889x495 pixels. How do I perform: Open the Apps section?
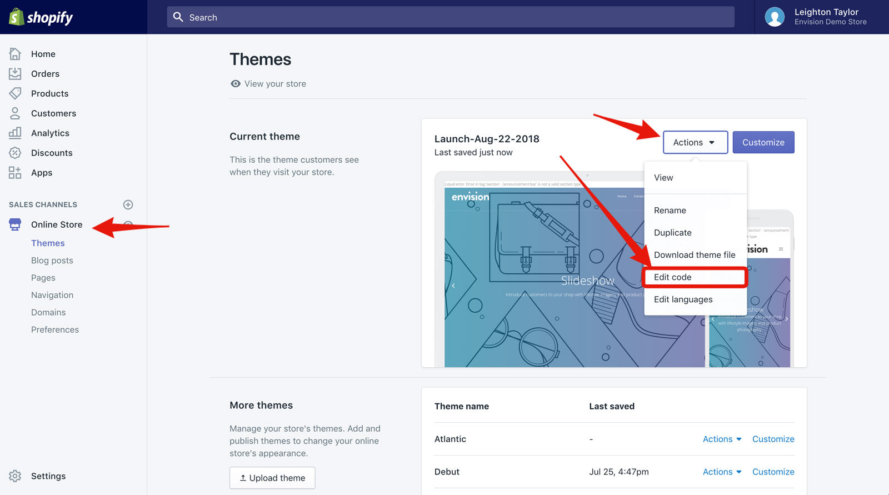click(x=42, y=173)
